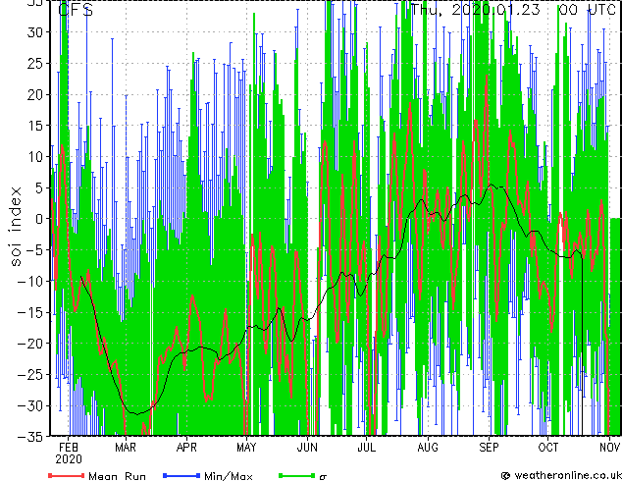
Task: Click the y-axis value -20
Action: 30,344
